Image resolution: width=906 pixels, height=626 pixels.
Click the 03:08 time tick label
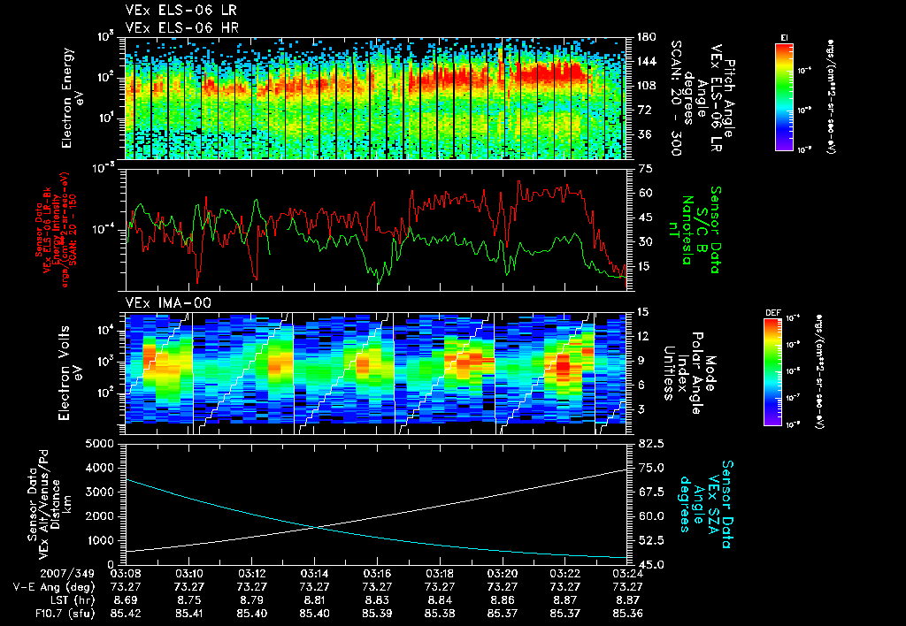point(126,576)
